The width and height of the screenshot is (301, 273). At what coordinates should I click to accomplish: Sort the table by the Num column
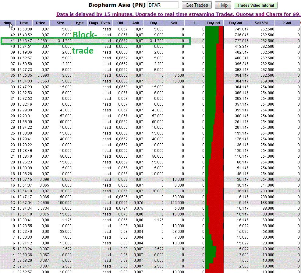coord(7,23)
